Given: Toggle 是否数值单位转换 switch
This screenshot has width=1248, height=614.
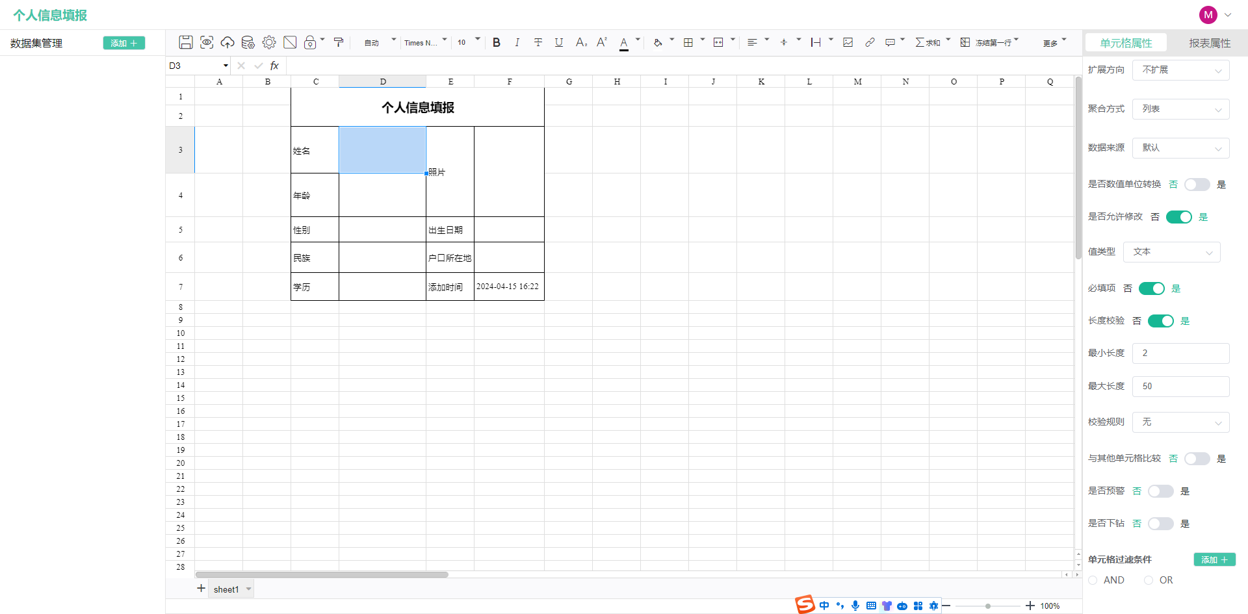Looking at the screenshot, I should (1197, 185).
